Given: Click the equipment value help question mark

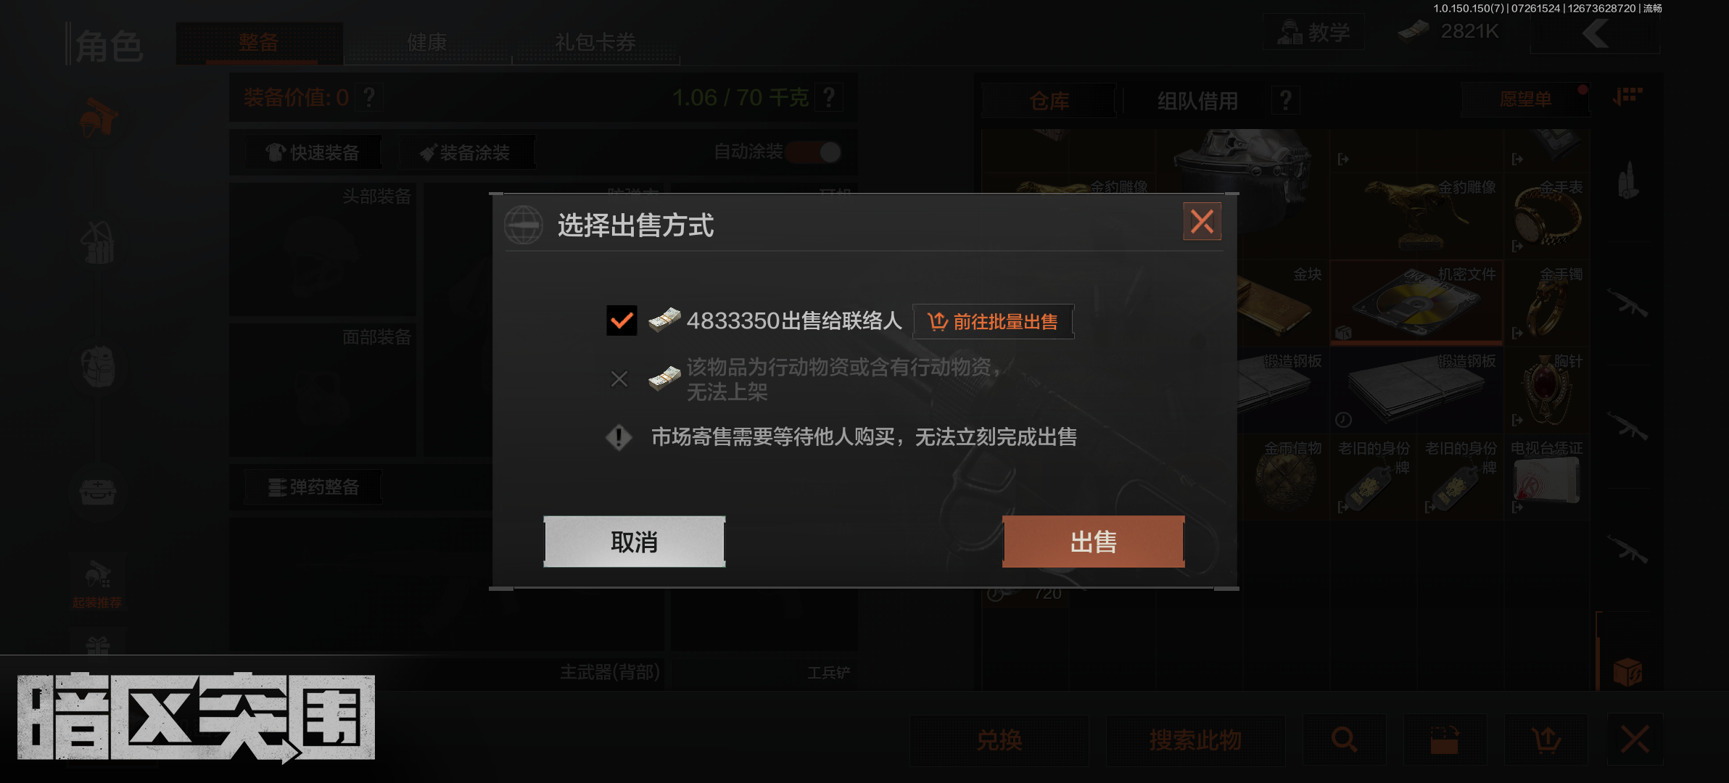Looking at the screenshot, I should coord(369,97).
